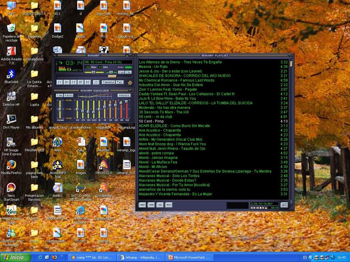Toggle the PL playlist window button

point(129,72)
